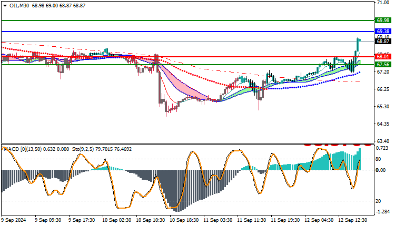Select the green 69.98 price level label
The width and height of the screenshot is (395, 226).
point(383,20)
